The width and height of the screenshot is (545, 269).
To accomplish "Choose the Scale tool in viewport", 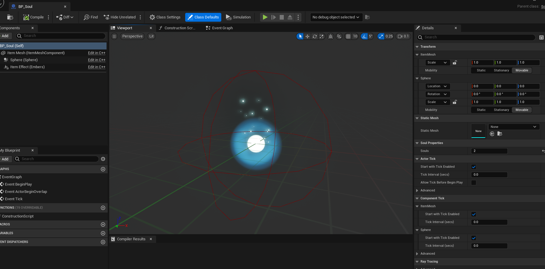I will pos(322,36).
